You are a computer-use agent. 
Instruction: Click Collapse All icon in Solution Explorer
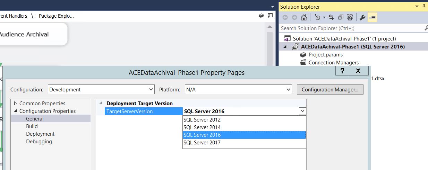(x=341, y=17)
